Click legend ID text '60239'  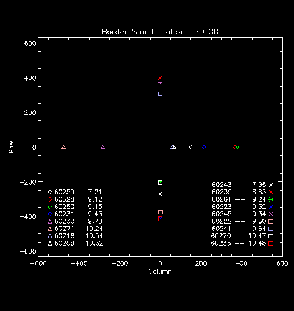221,192
